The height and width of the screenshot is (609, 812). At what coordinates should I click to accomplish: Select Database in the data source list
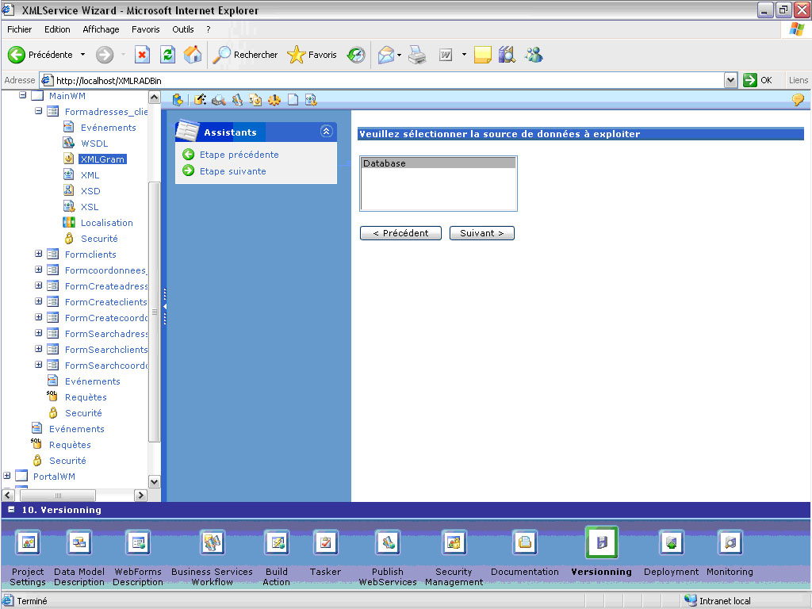pyautogui.click(x=437, y=163)
